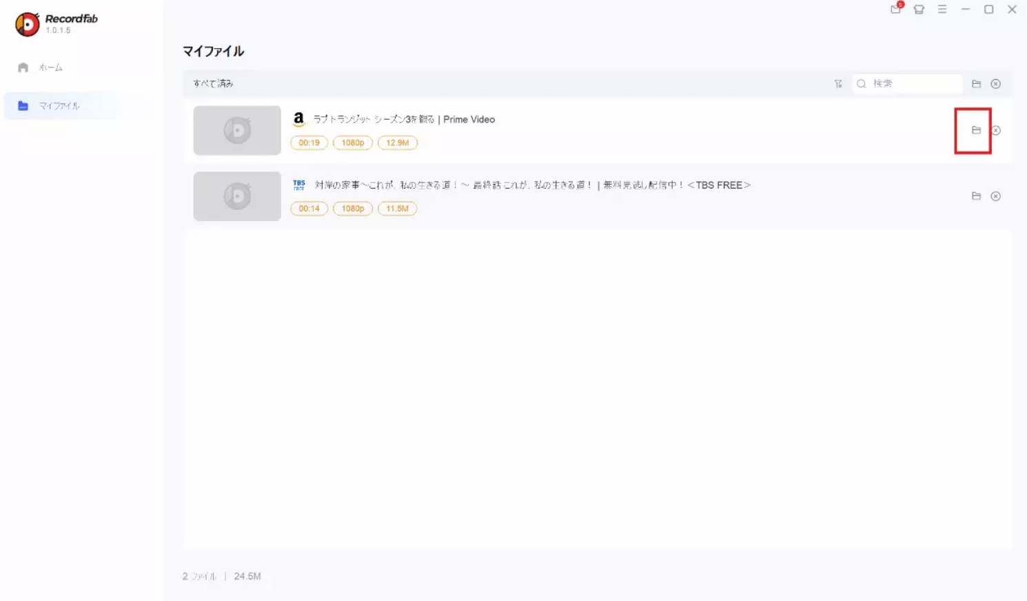Open the folder icon on the TBS recording row
The width and height of the screenshot is (1027, 601).
[976, 196]
